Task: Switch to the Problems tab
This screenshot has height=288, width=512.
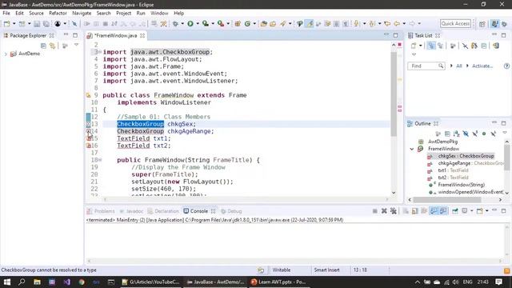Action: [101, 211]
